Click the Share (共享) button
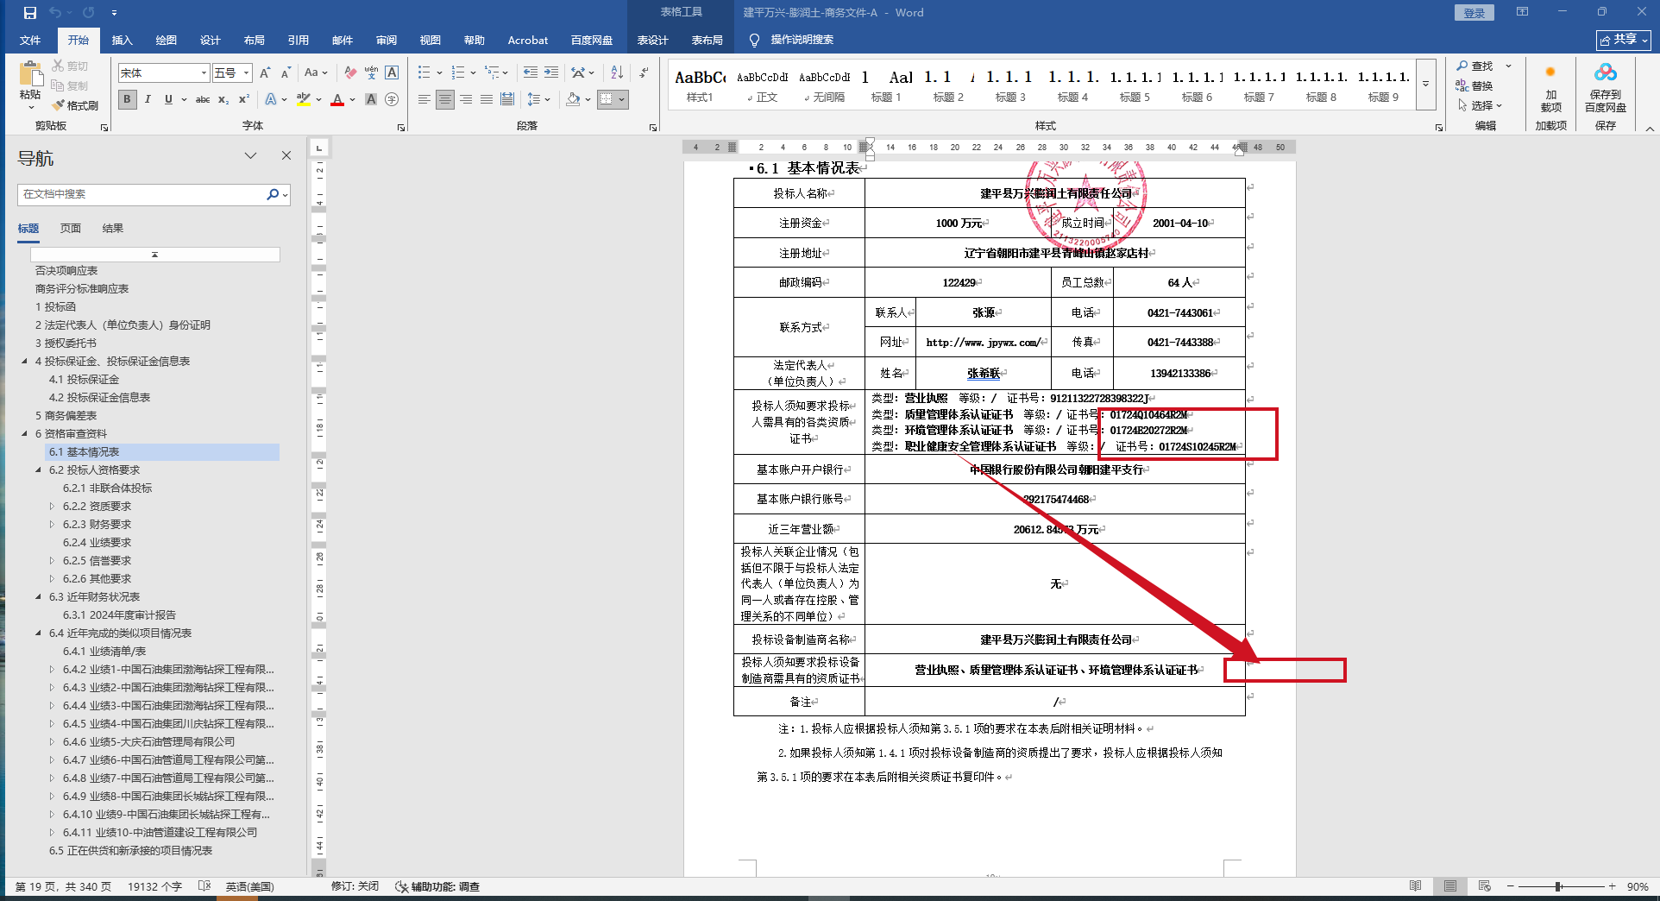The height and width of the screenshot is (901, 1660). pyautogui.click(x=1623, y=40)
